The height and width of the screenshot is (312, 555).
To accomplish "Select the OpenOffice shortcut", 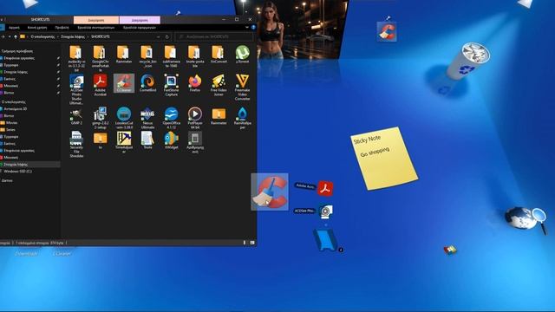I will (x=172, y=118).
